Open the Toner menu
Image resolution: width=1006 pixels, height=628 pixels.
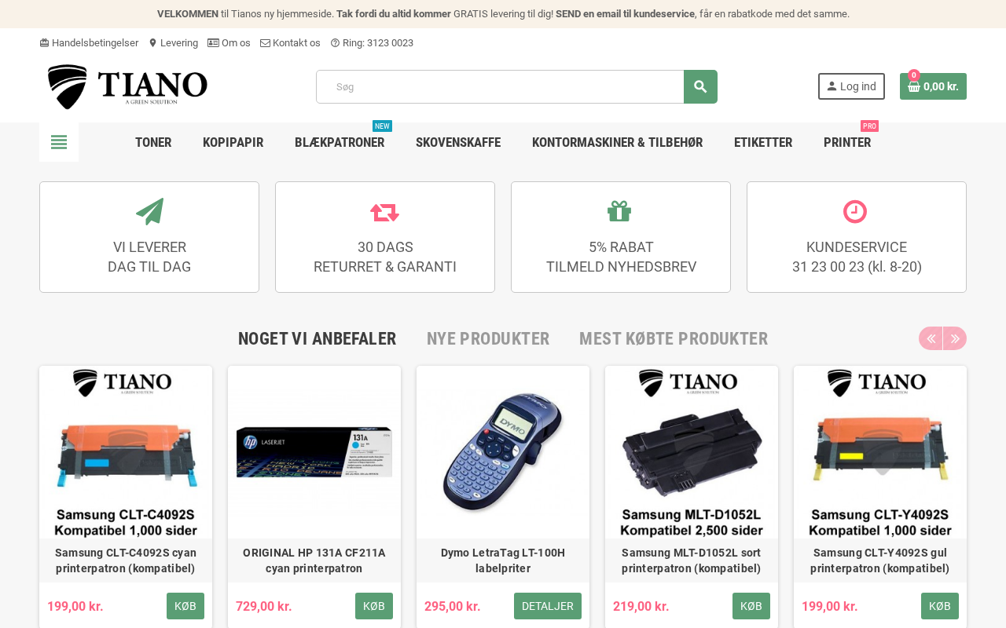tap(153, 142)
